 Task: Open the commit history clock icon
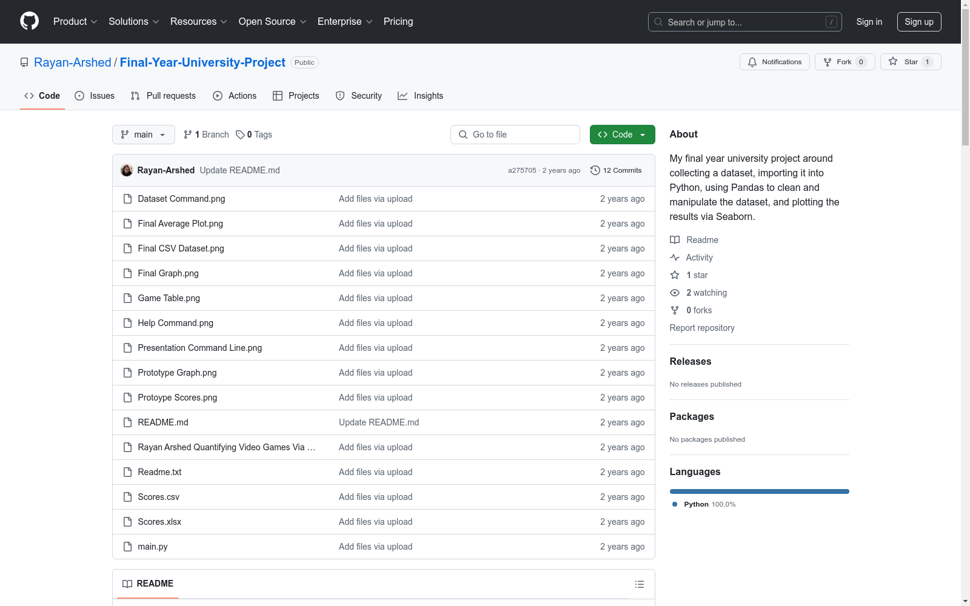pos(595,170)
